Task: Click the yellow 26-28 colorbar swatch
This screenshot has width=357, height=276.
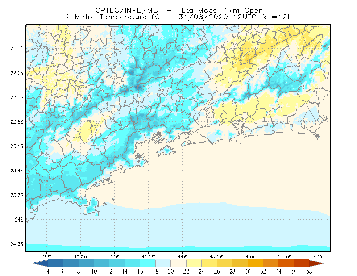Action: pos(225,263)
